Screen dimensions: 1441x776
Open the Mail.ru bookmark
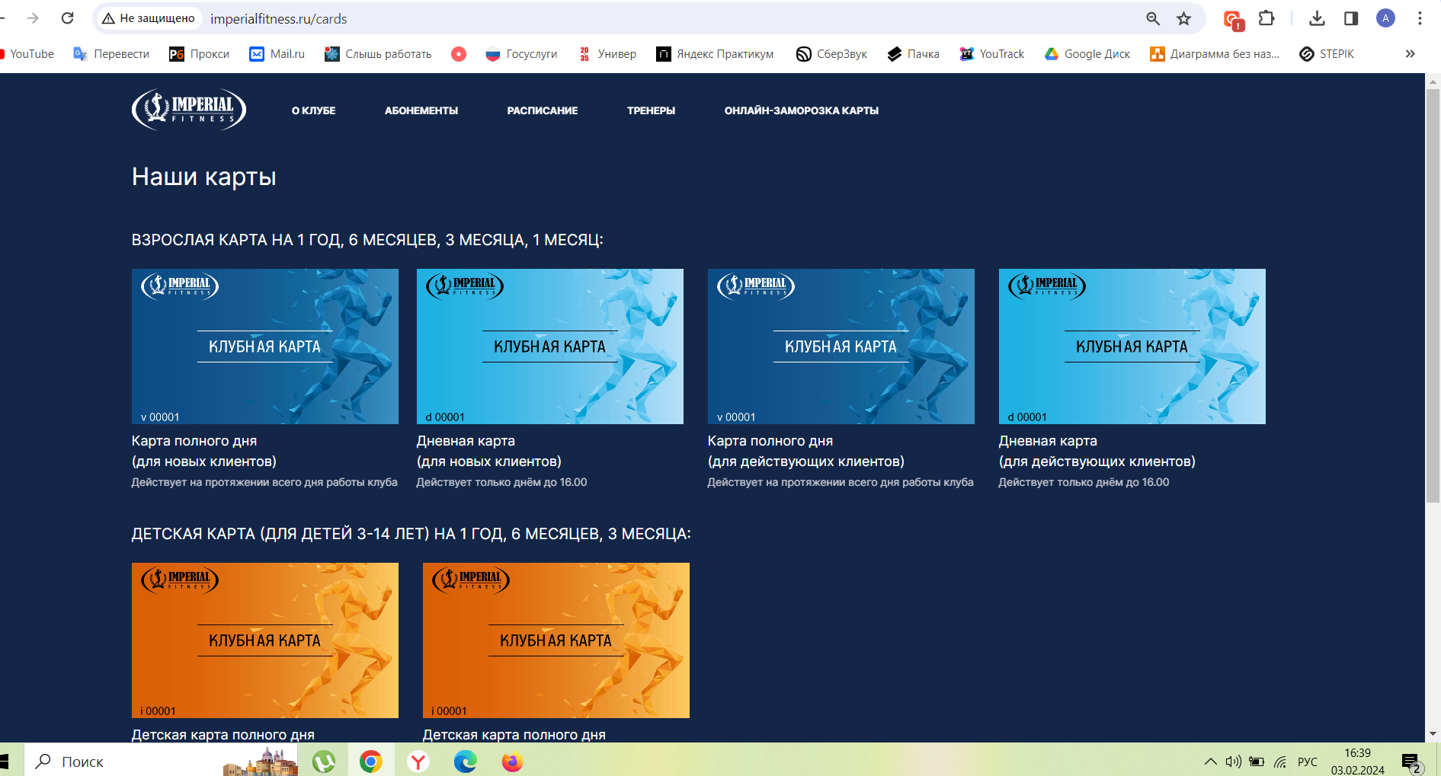[x=277, y=54]
